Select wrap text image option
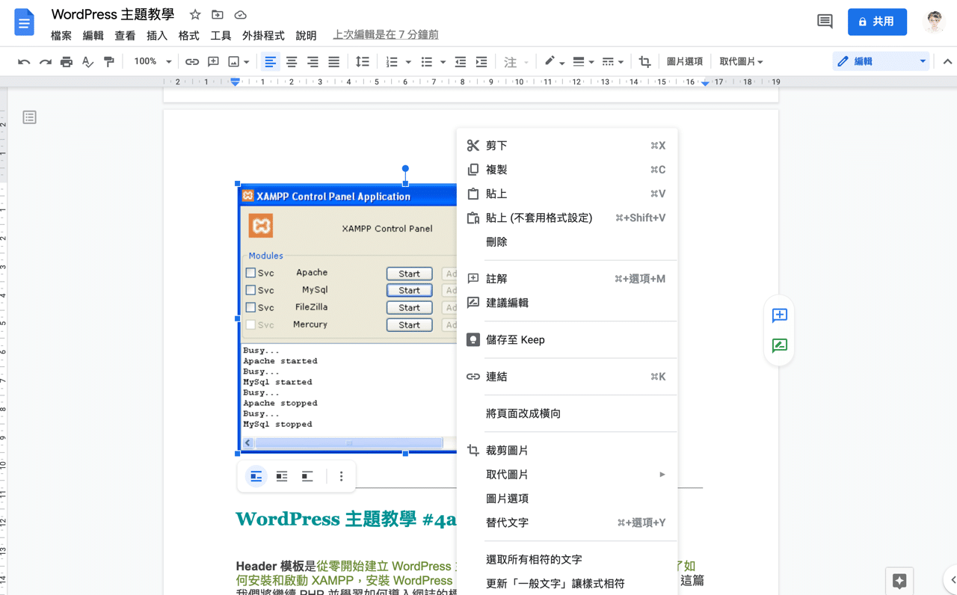 (282, 476)
